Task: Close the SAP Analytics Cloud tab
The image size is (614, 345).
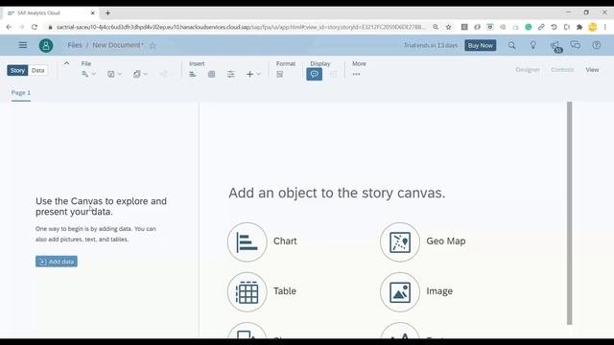Action: [x=93, y=12]
